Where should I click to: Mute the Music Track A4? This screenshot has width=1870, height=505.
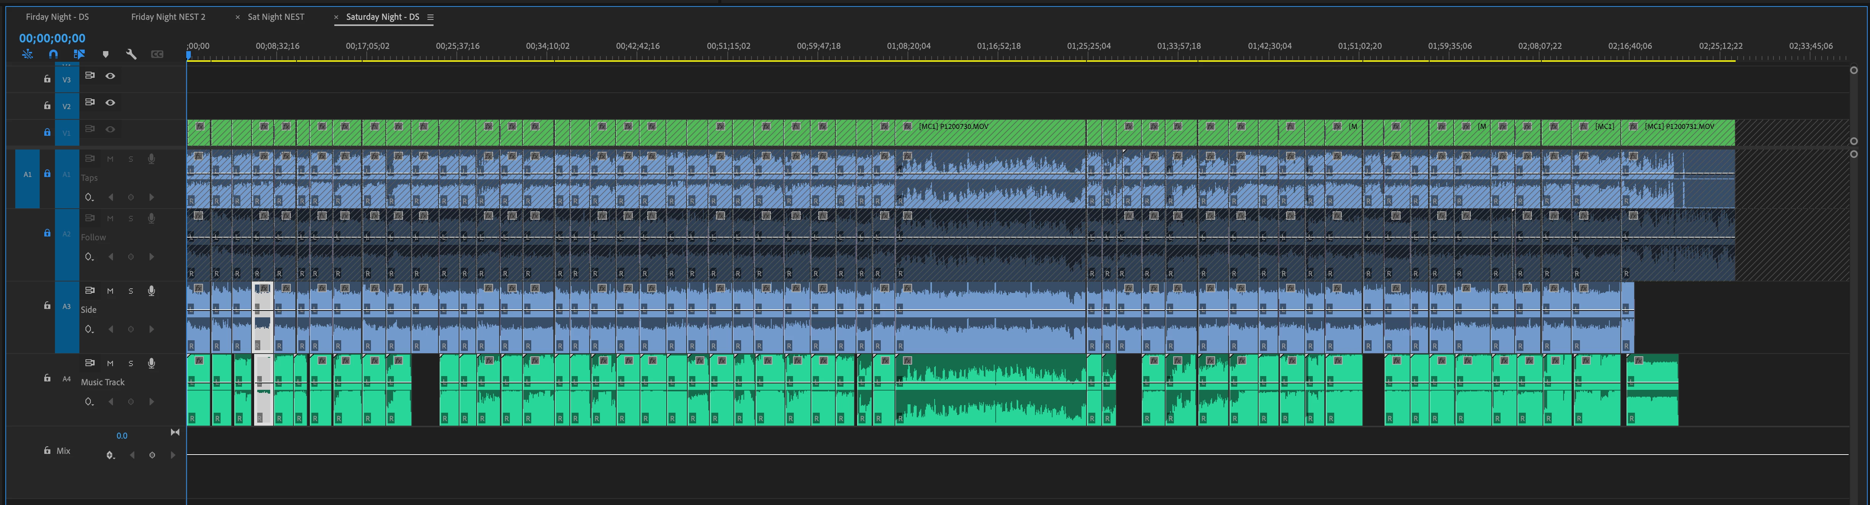[x=110, y=363]
